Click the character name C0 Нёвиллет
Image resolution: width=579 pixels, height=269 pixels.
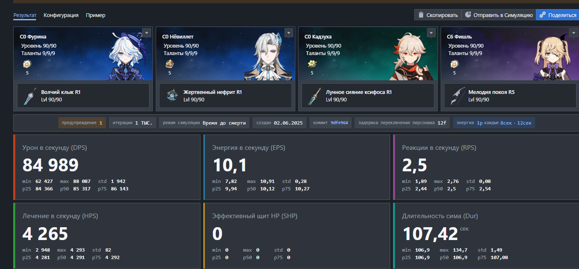[x=178, y=37]
